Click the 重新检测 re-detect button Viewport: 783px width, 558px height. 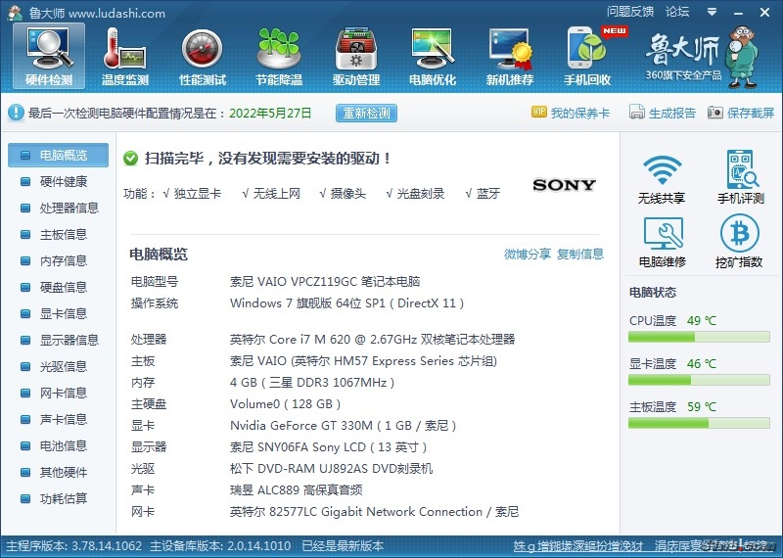pyautogui.click(x=366, y=113)
